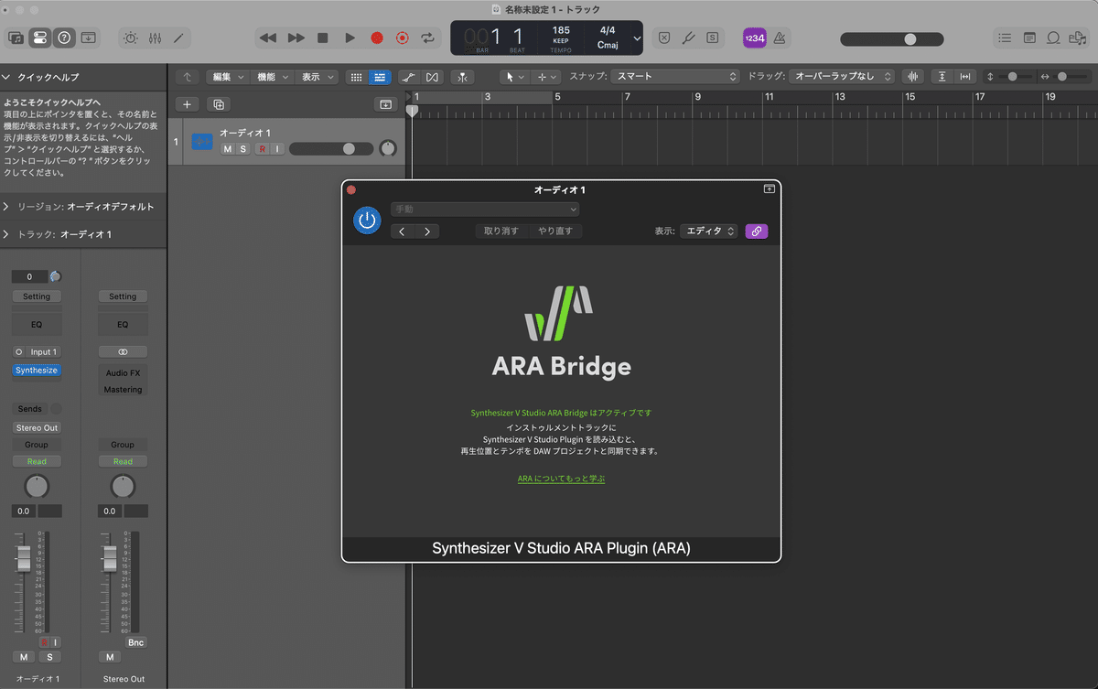Start recording with the red Record button
The height and width of the screenshot is (689, 1098).
point(376,38)
